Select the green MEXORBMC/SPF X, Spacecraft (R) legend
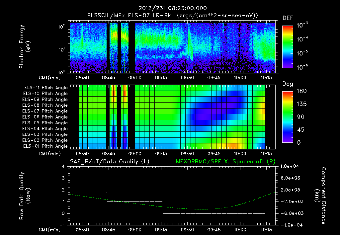Viewport: 340px width, 235px height. (225, 162)
